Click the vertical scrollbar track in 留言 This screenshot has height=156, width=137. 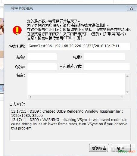click(127, 84)
